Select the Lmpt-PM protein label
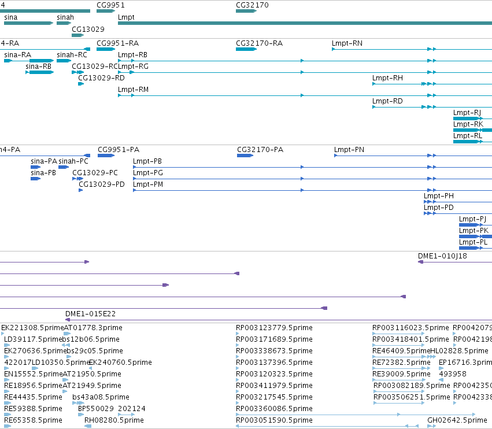Viewport: 492px width, 429px height. click(x=148, y=184)
